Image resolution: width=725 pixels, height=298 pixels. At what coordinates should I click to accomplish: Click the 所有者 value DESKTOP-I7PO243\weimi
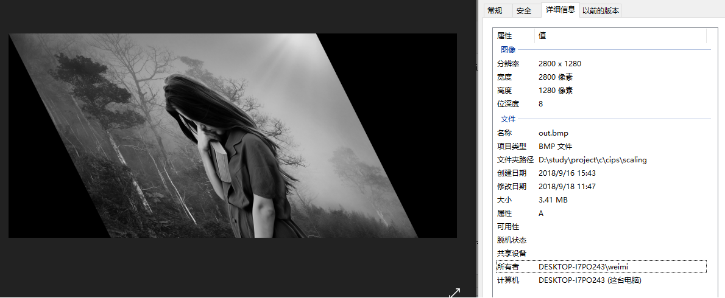[x=584, y=266]
